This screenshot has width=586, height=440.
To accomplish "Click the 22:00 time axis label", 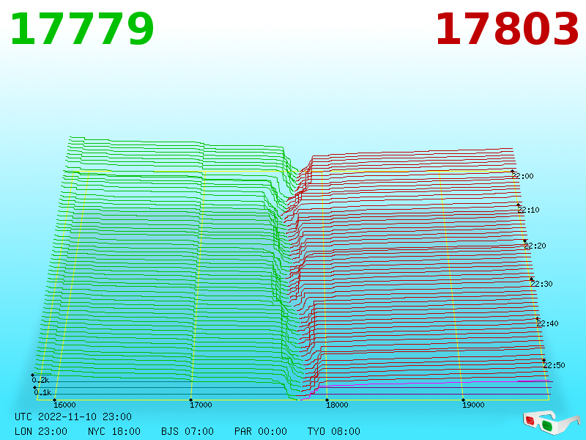I will point(522,176).
